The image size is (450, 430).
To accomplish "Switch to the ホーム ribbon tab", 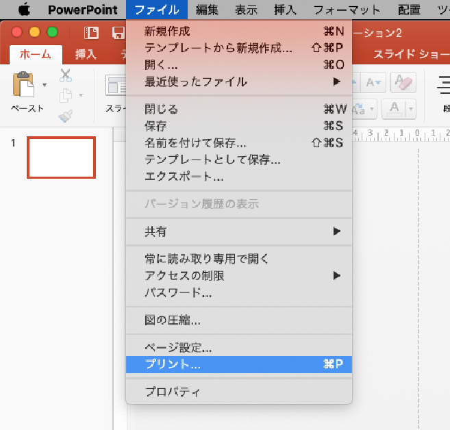I will tap(36, 55).
